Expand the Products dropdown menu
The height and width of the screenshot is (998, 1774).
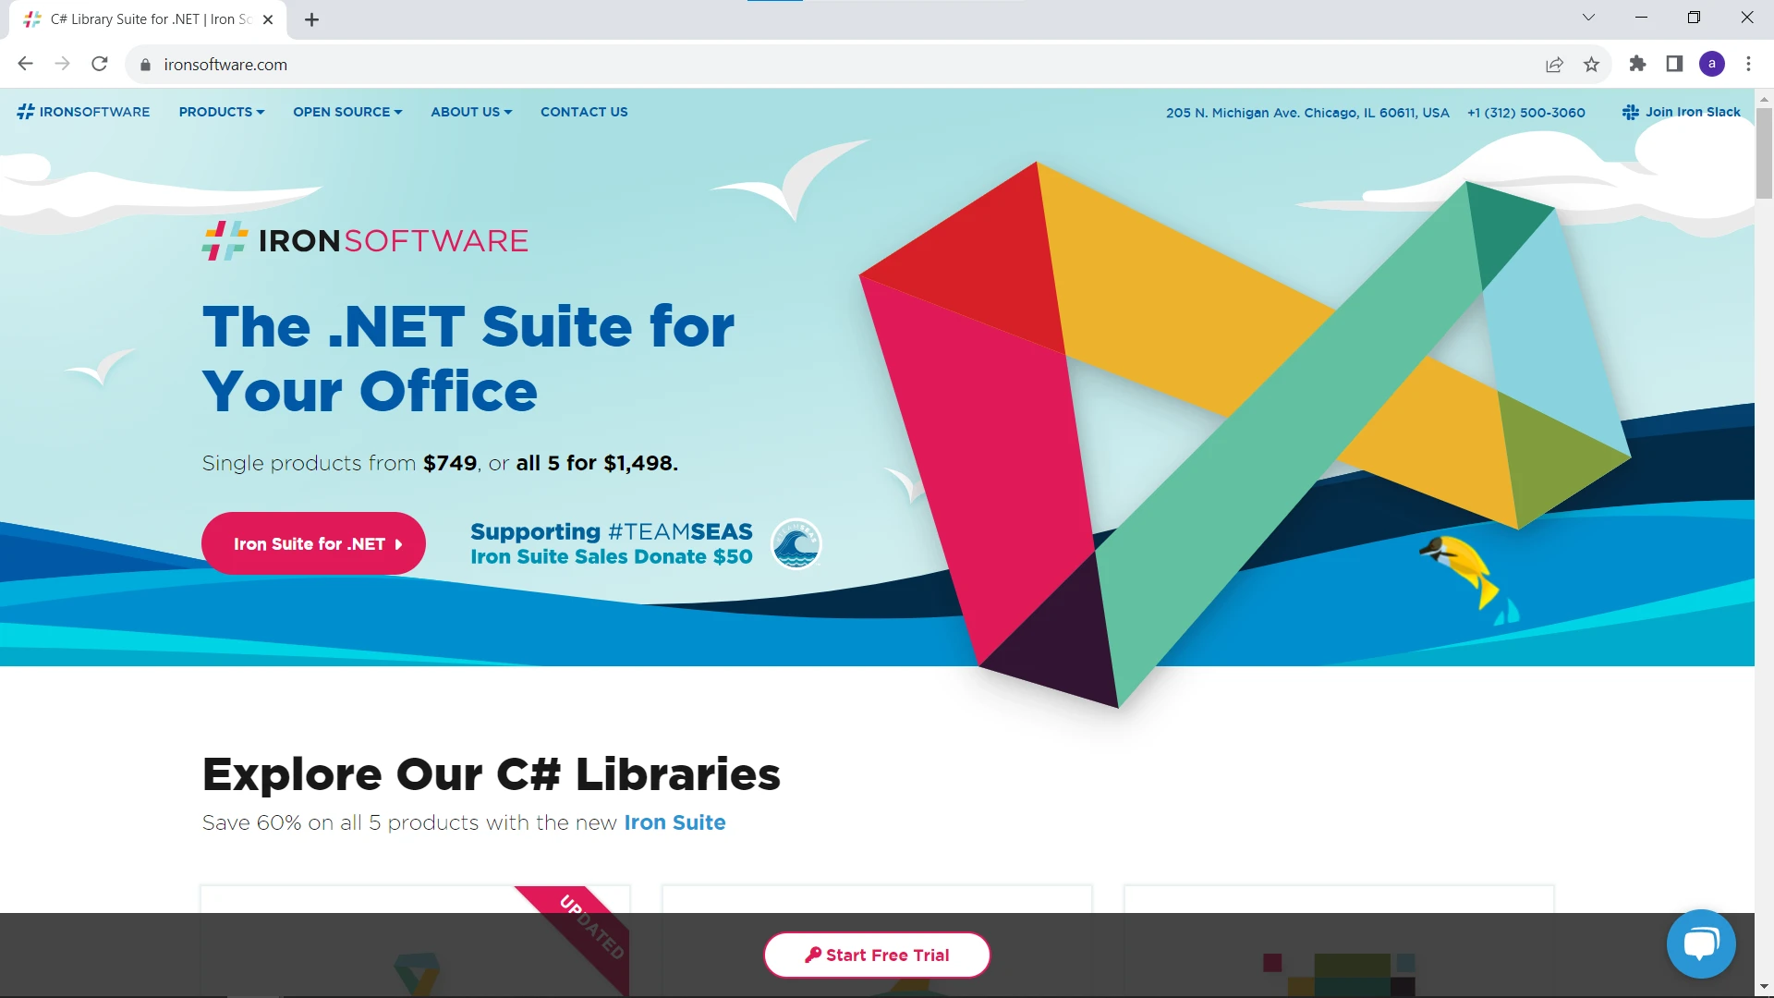click(221, 112)
